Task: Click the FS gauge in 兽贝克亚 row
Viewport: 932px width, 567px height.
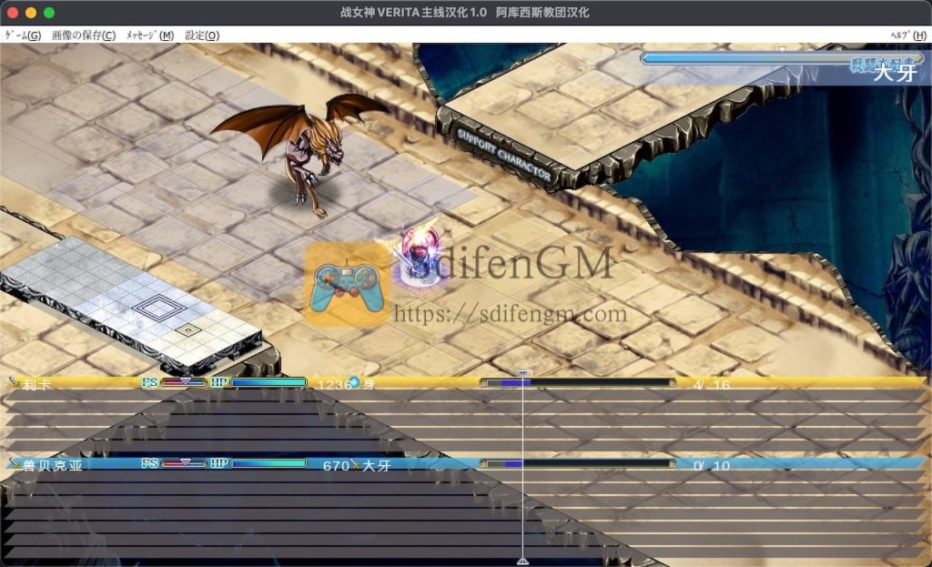Action: point(184,463)
